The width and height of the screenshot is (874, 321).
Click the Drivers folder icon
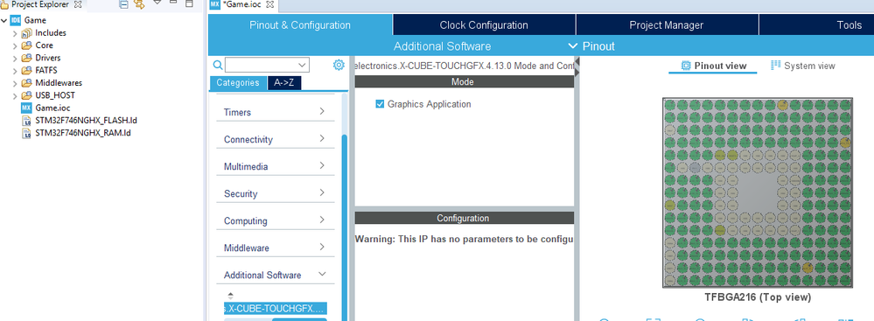(x=27, y=58)
